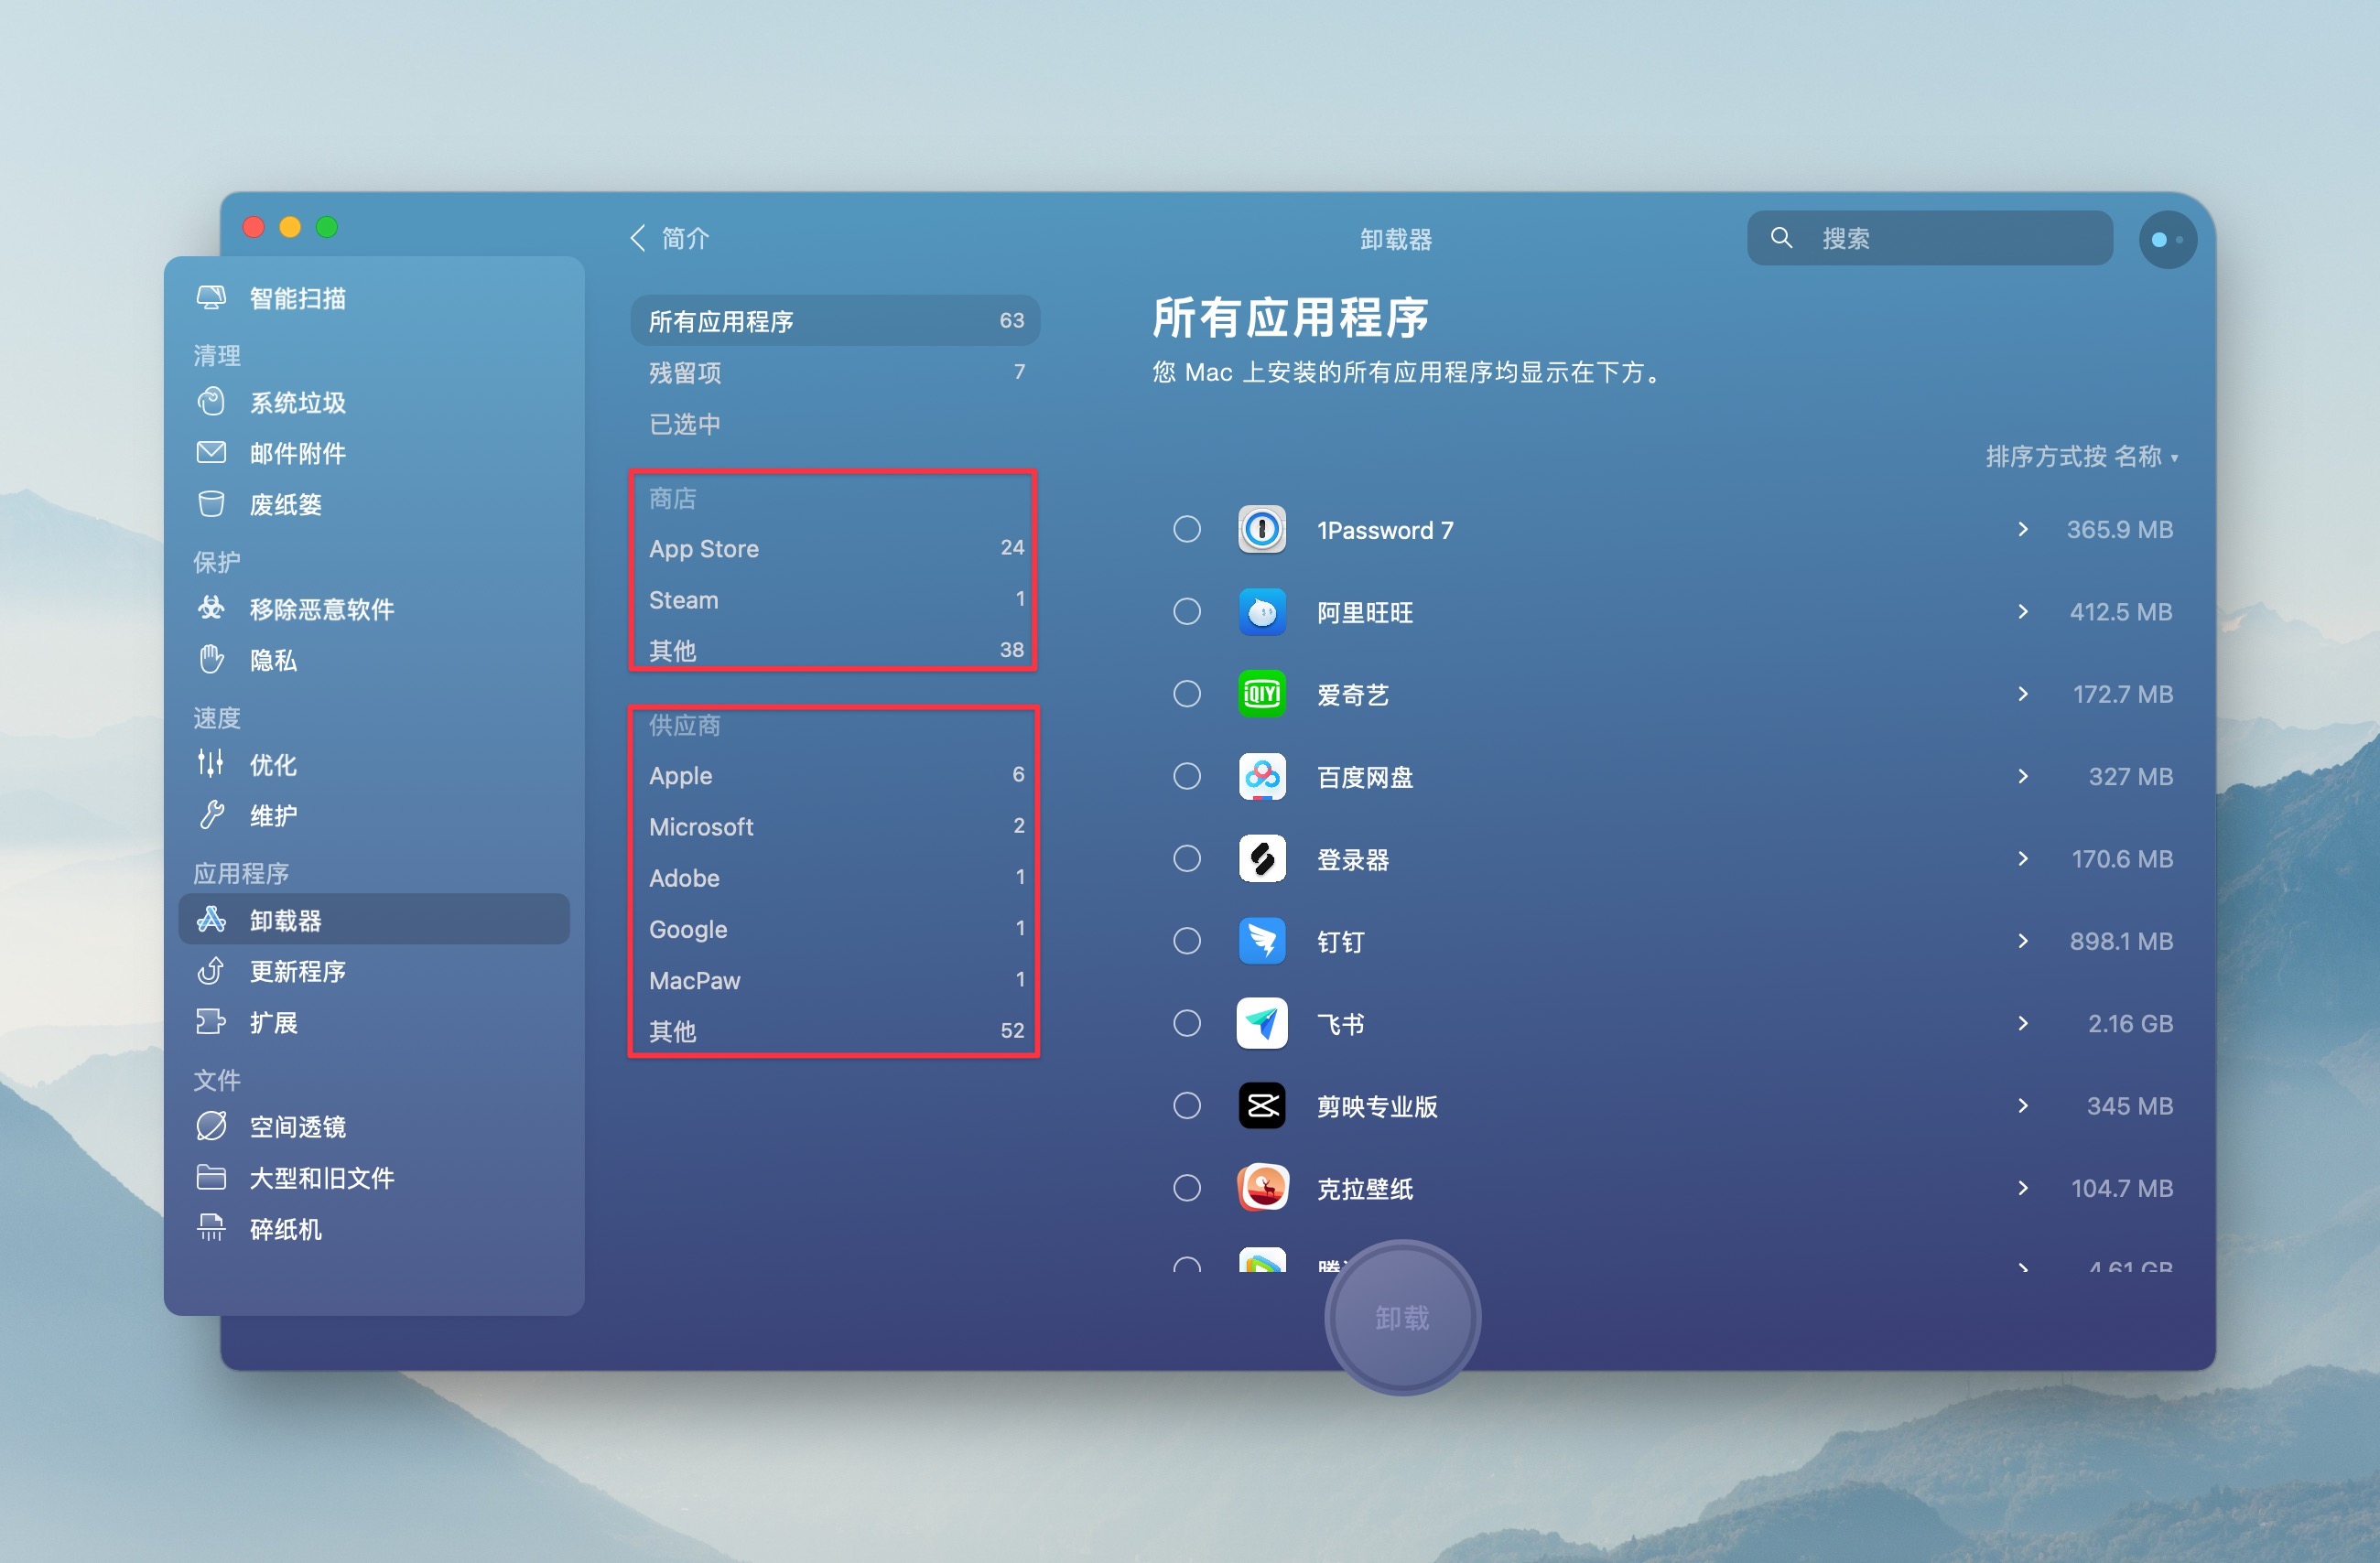Go back to 简介 intro page
2380x1563 pixels.
pyautogui.click(x=670, y=238)
